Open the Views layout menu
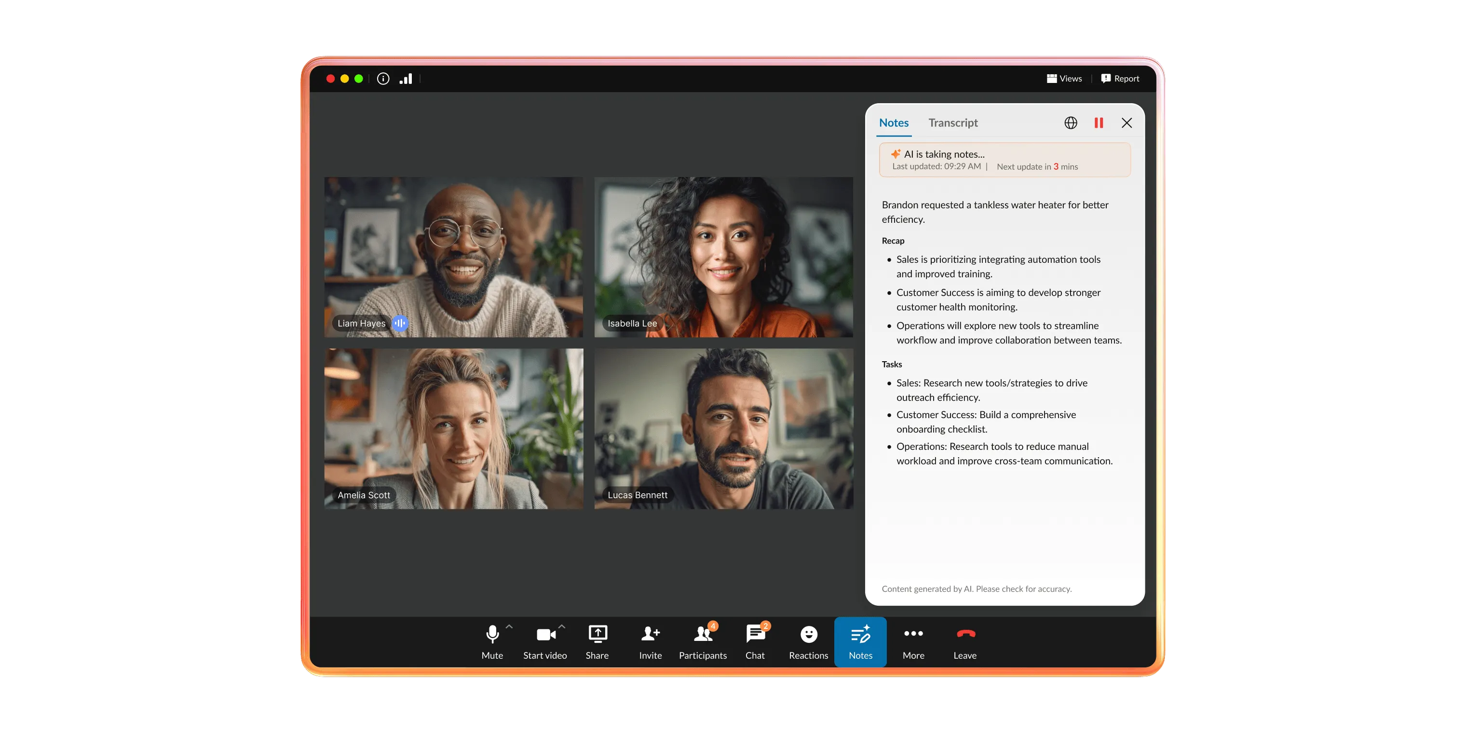1466x733 pixels. point(1064,78)
